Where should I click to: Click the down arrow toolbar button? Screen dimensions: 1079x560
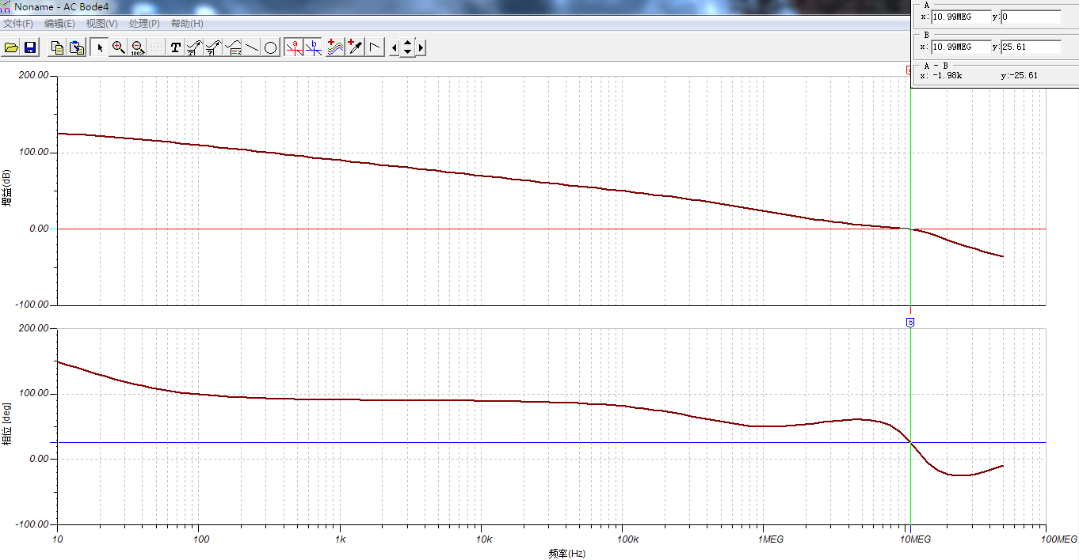pos(407,52)
